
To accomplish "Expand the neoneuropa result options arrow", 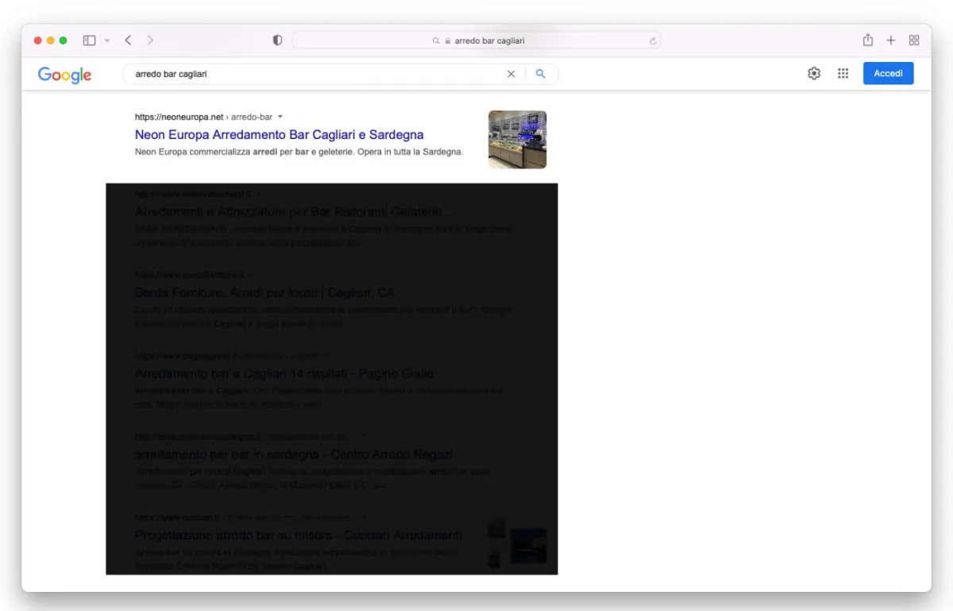I will (280, 117).
